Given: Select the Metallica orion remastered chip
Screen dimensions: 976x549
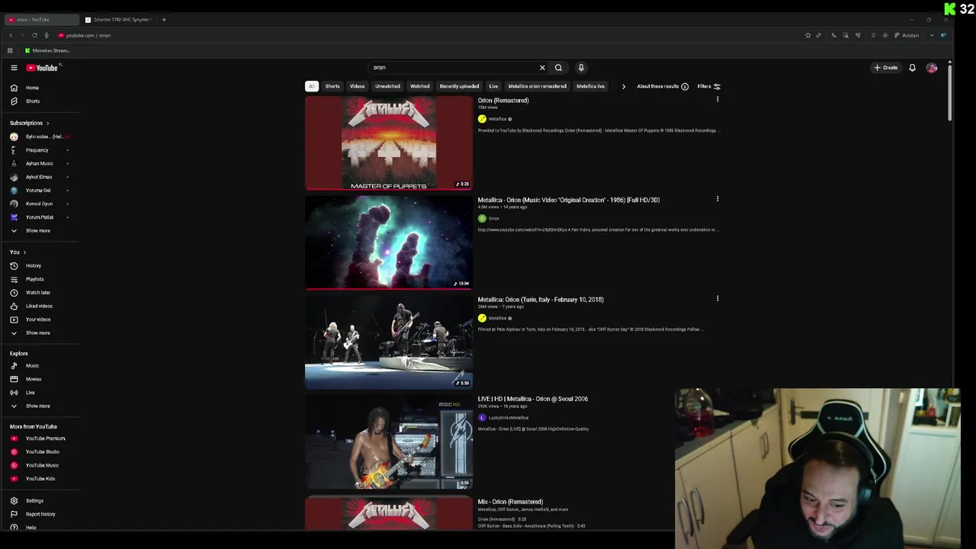Looking at the screenshot, I should tap(538, 87).
